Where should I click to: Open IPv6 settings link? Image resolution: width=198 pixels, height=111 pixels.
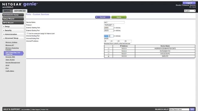click(7, 68)
